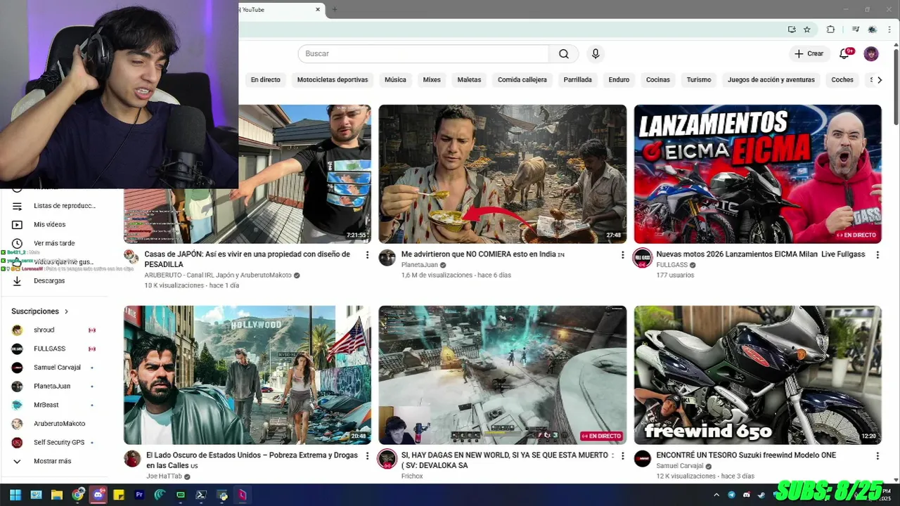Select the Música chip
This screenshot has height=506, width=900.
[x=395, y=80]
